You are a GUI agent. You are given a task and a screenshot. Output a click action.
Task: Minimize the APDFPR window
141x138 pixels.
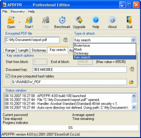pyautogui.click(x=122, y=5)
